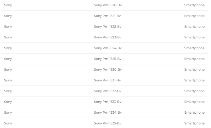Click the Sony Pm-1520-Bv model name
Image resolution: width=211 pixels, height=128 pixels.
[108, 5]
